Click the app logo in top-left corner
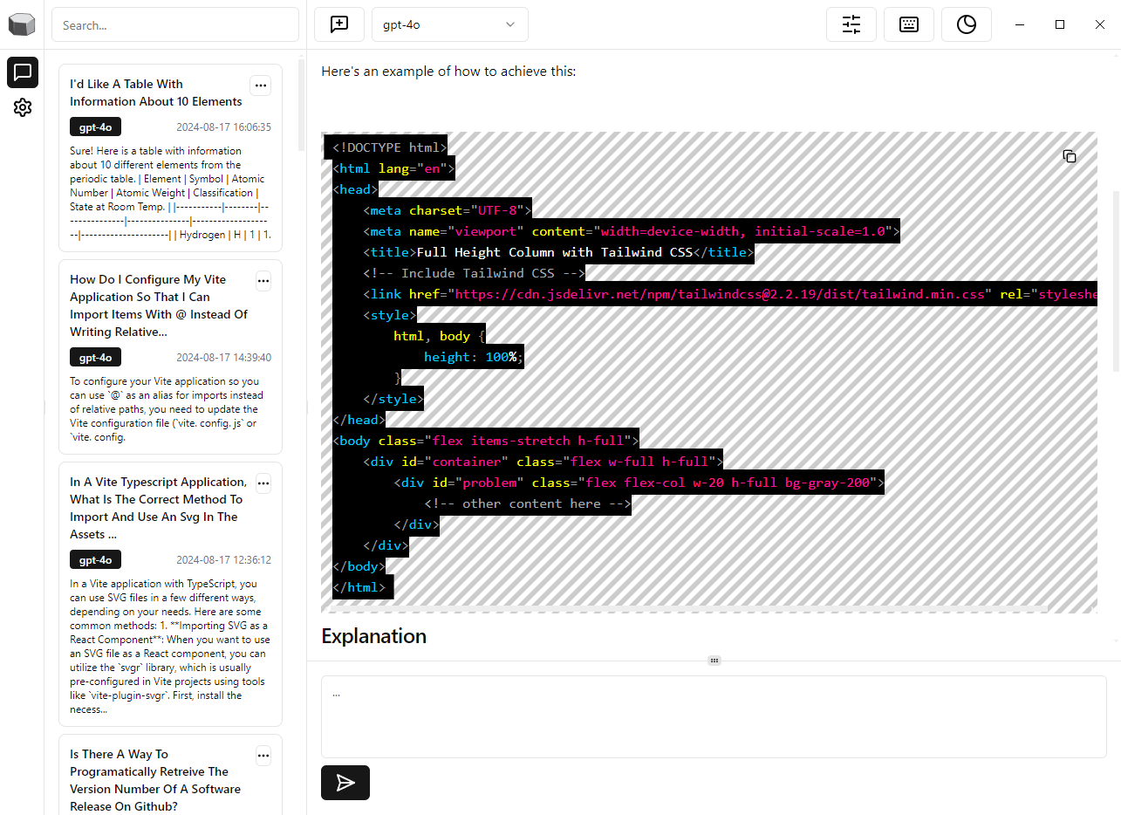Screen dimensions: 1121x815 click(x=23, y=24)
